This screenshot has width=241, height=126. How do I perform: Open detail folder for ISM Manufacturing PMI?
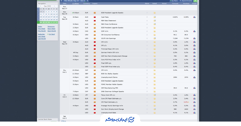coord(155,88)
